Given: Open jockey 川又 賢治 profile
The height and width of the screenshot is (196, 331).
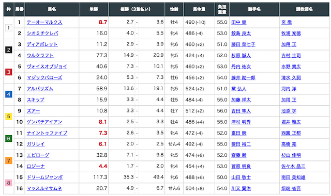Looking at the screenshot, I should click(x=241, y=189).
